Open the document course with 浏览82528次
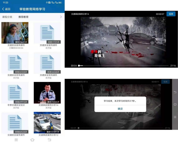Screen dimensions: 178x144 tap(15, 123)
